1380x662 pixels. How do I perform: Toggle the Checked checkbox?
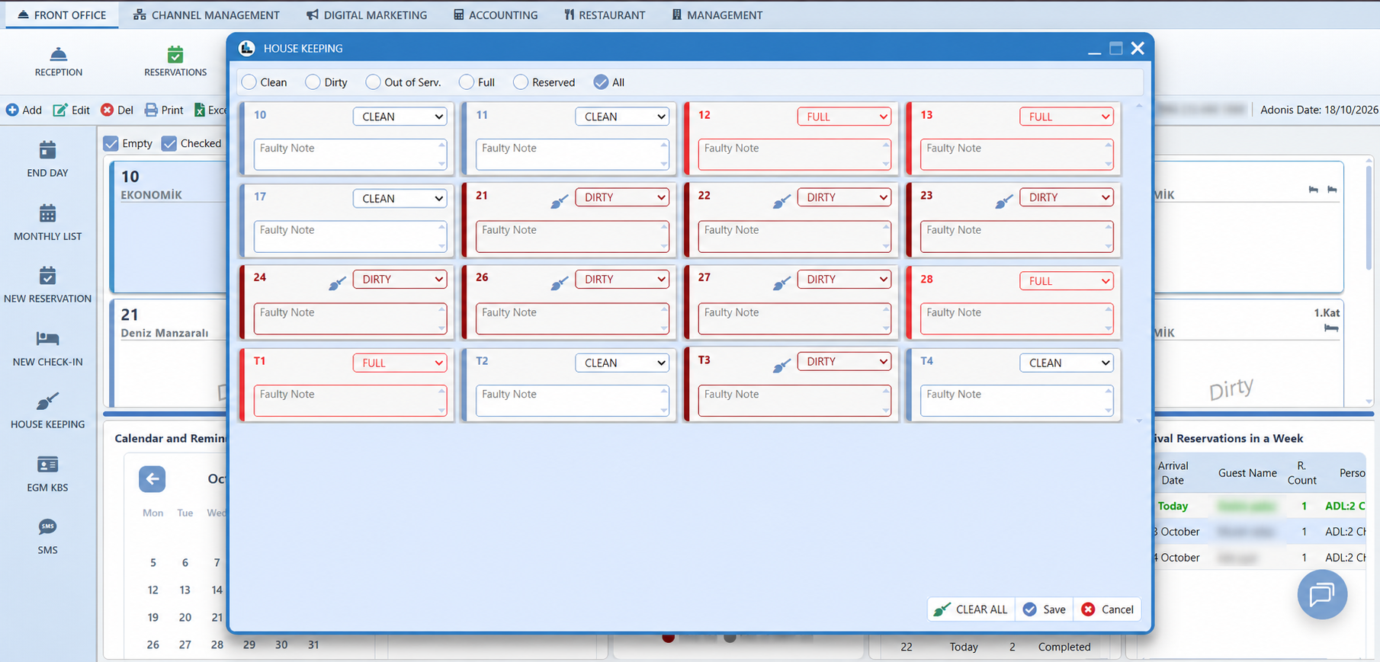tap(169, 143)
